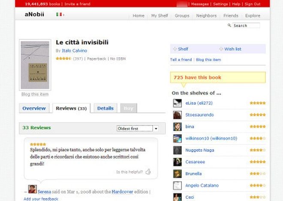Open Brunella's avatar picture
Screen dimensions: 283x201
(178, 174)
